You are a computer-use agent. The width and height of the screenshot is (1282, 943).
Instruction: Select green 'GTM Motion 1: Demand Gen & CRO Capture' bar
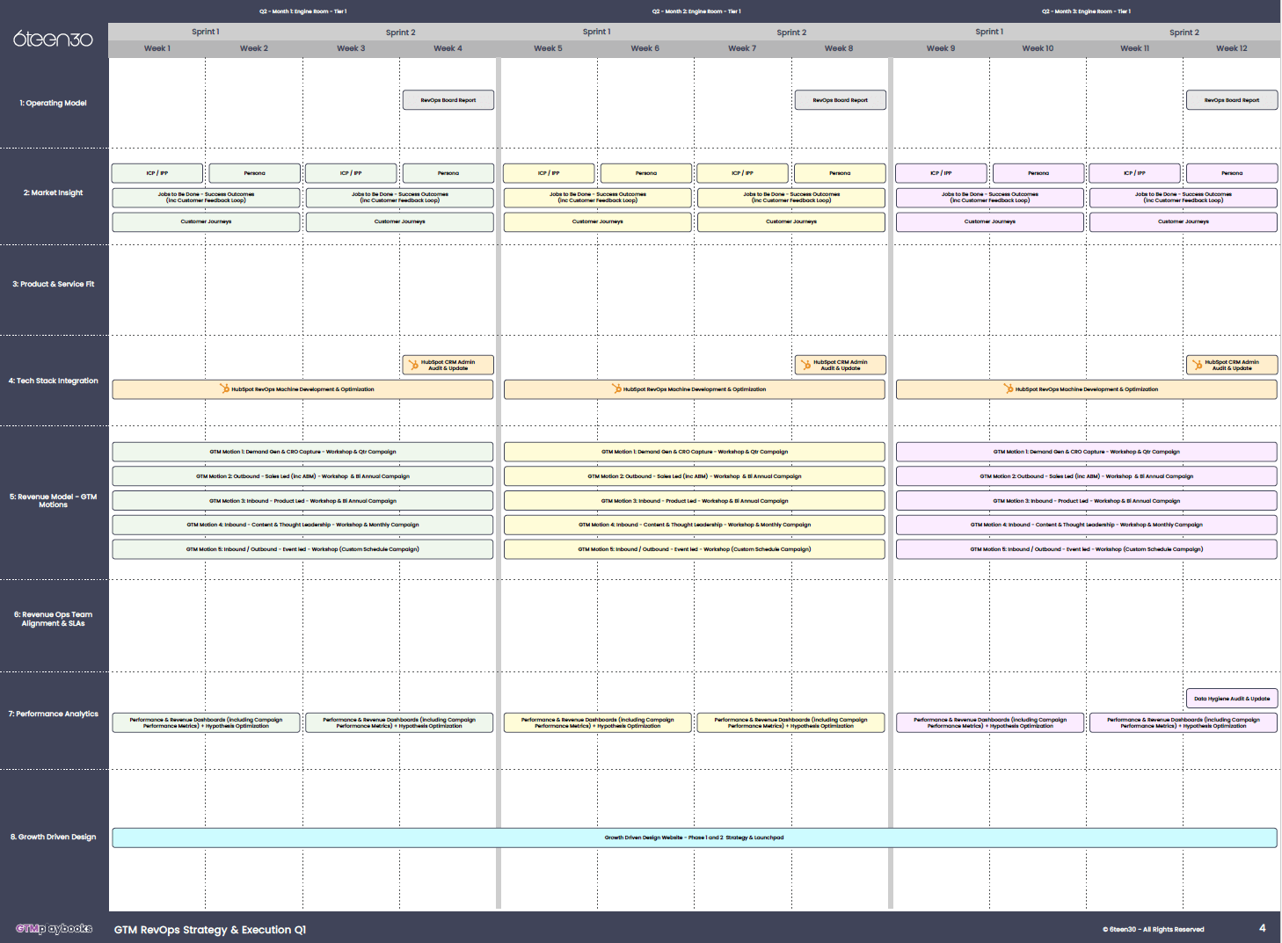tap(302, 452)
